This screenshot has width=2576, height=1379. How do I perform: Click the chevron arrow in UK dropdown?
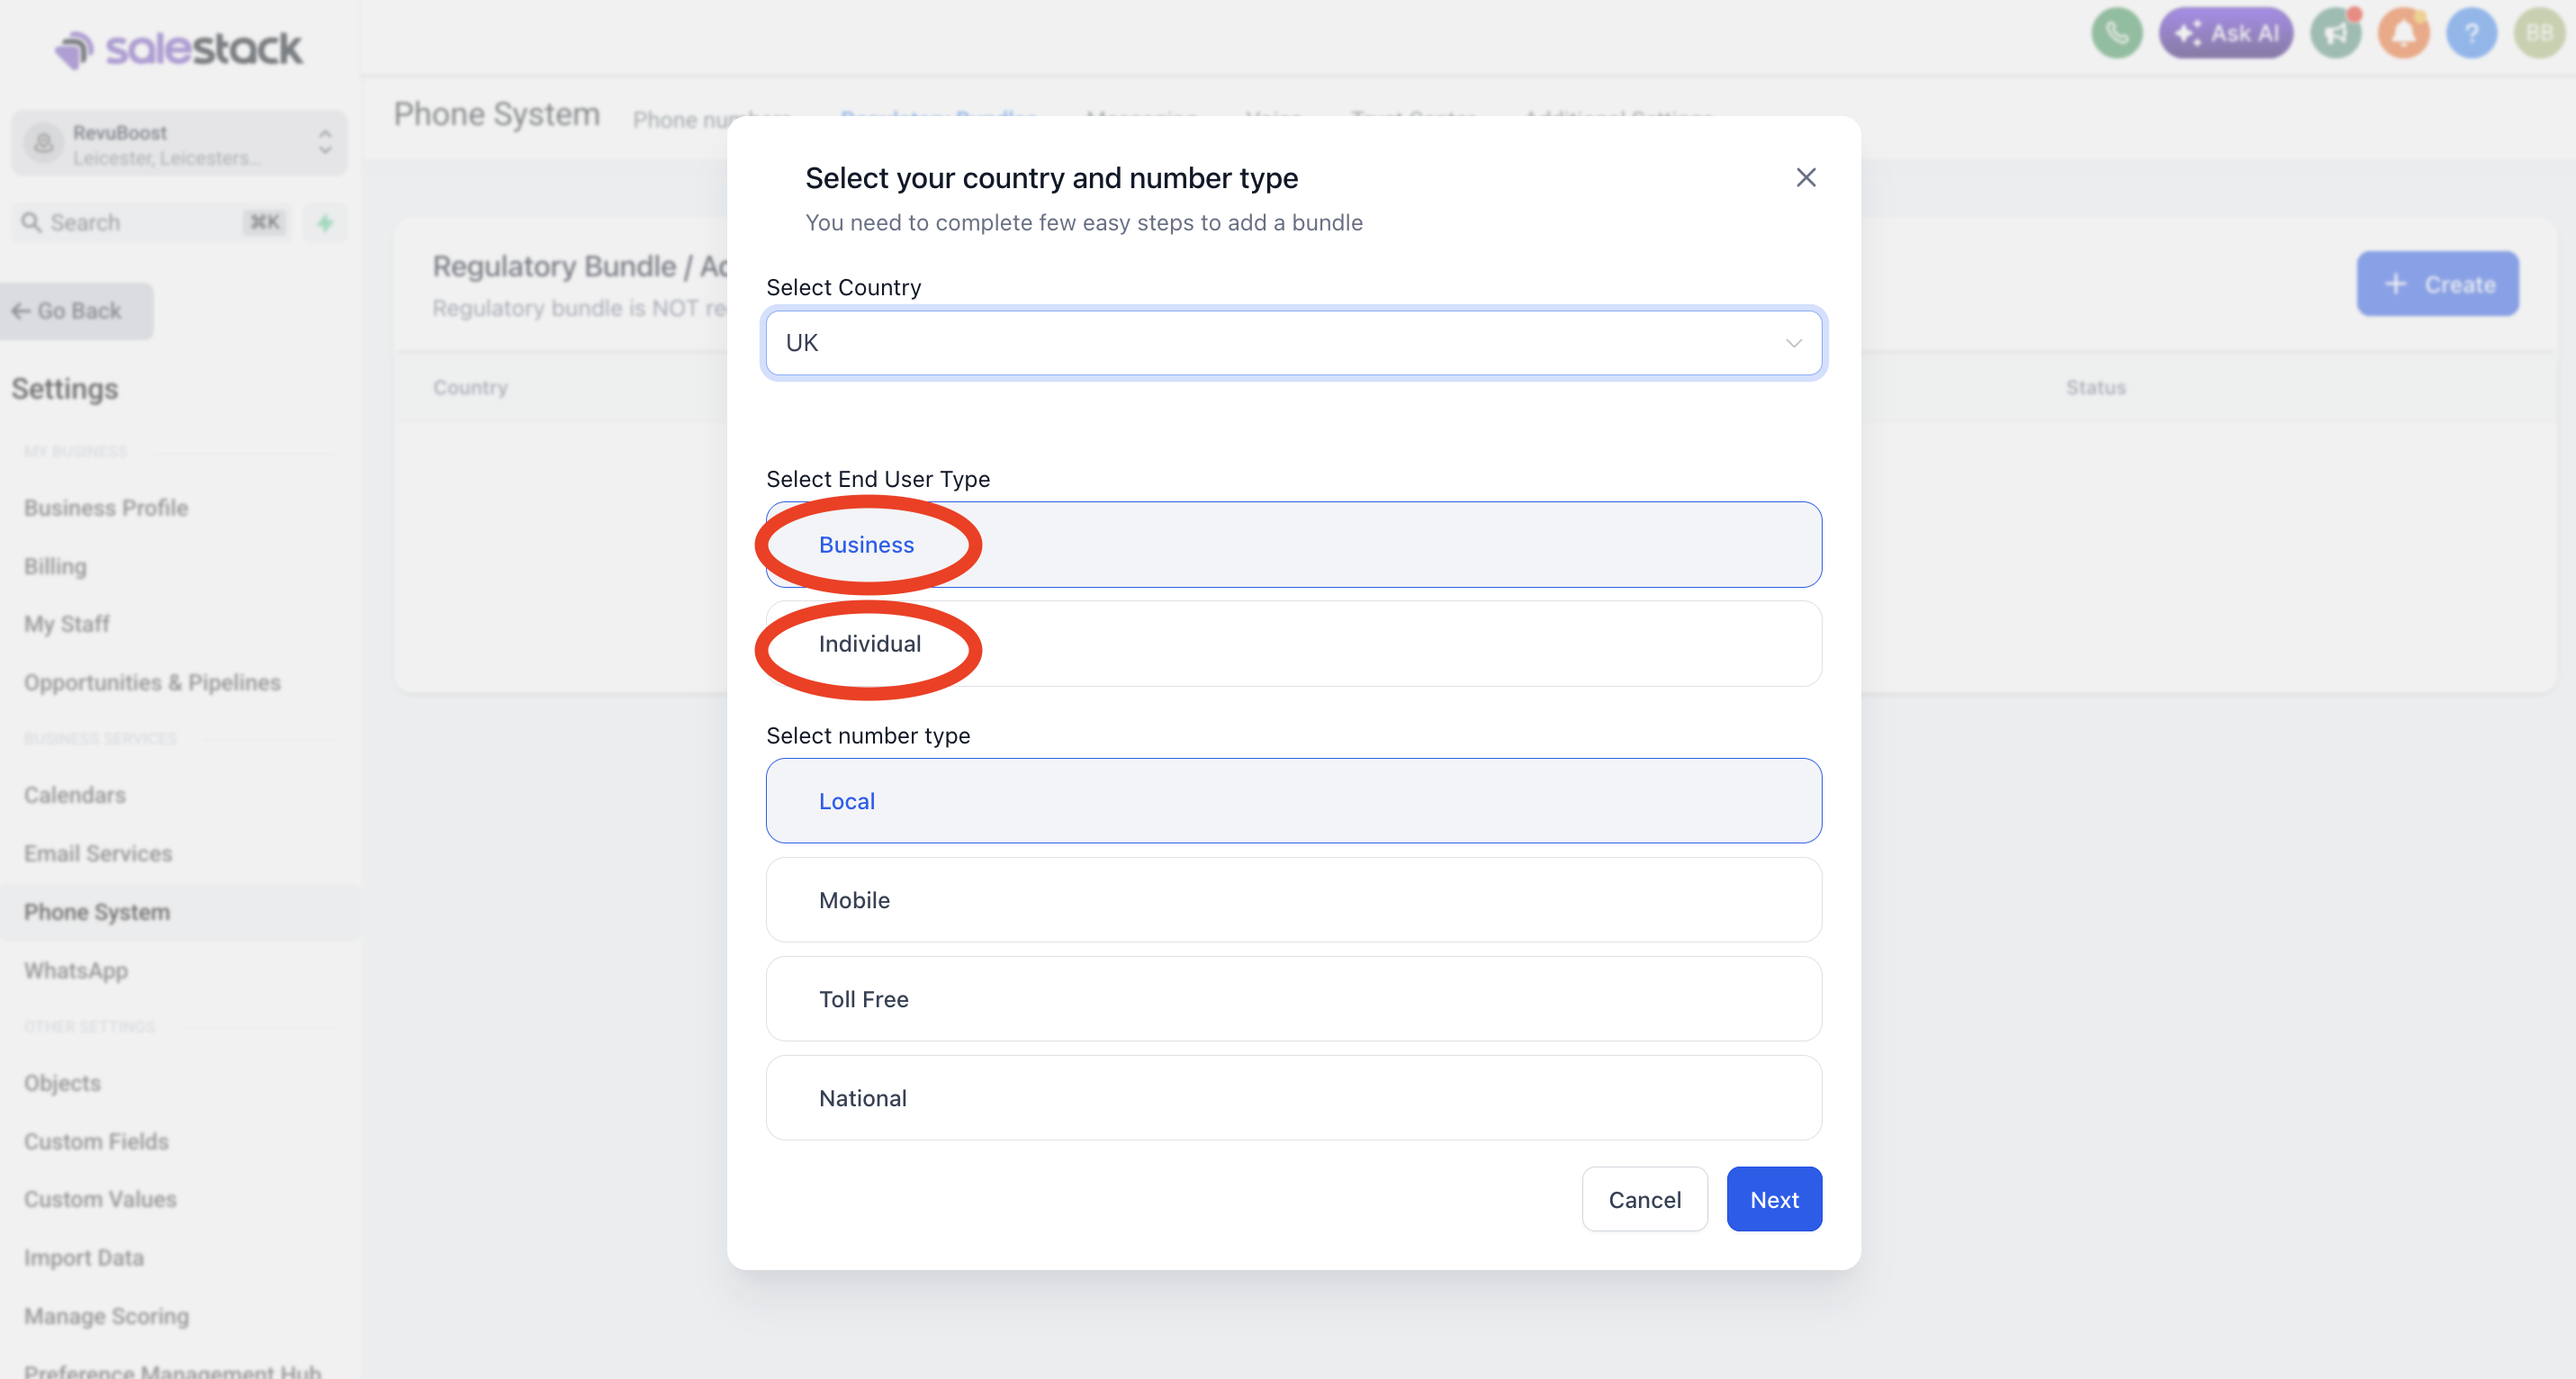1793,343
